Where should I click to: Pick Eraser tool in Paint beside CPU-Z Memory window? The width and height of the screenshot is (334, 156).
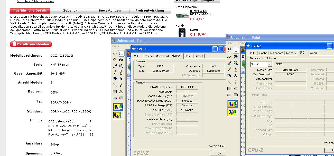coord(115,60)
